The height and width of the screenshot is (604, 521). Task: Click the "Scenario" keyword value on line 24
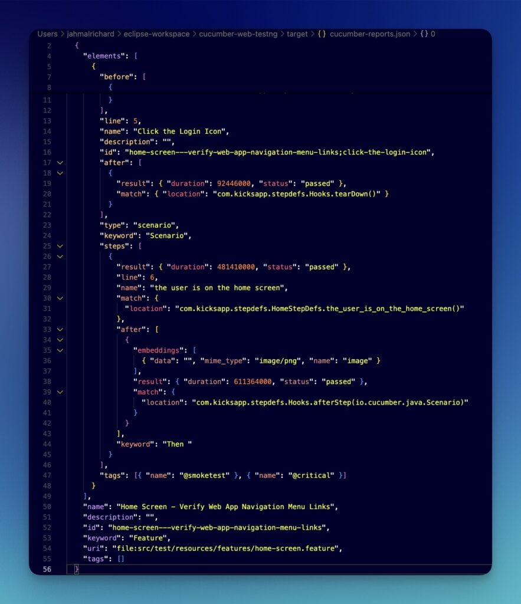[167, 235]
